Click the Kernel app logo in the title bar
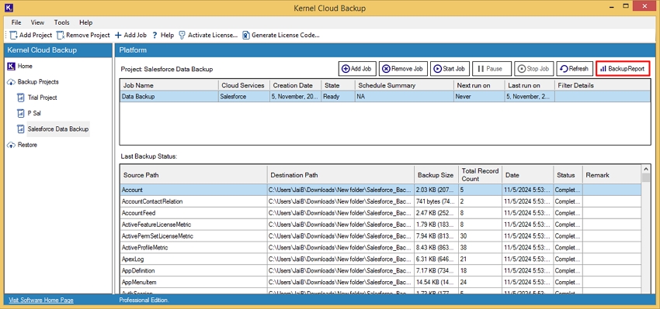Image resolution: width=660 pixels, height=309 pixels. click(8, 8)
